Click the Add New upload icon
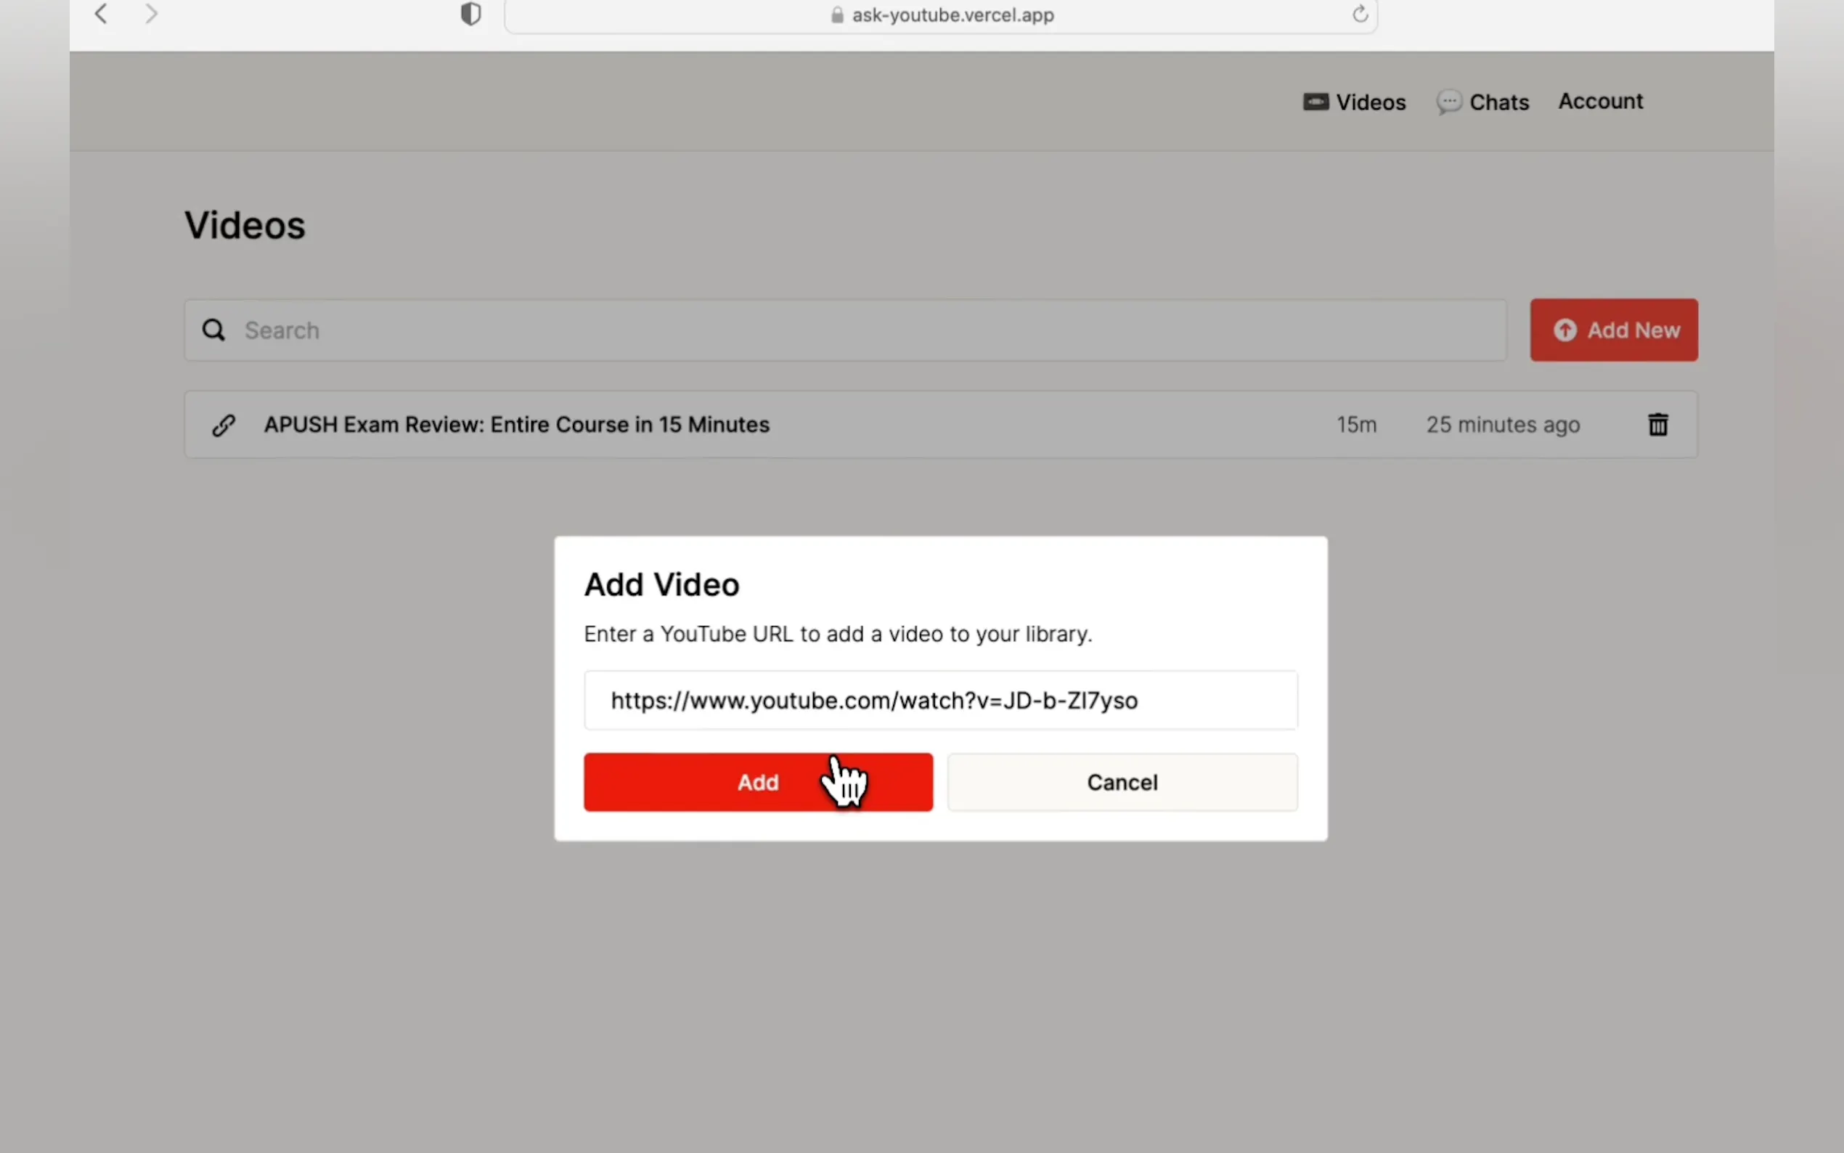Viewport: 1844px width, 1153px height. pyautogui.click(x=1565, y=330)
